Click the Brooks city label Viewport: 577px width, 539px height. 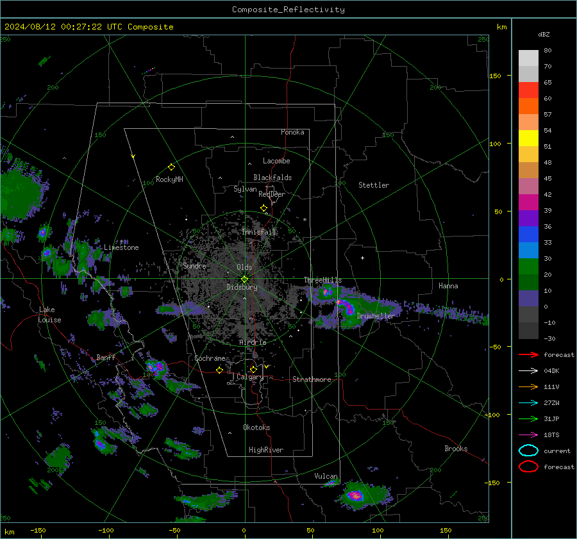[x=456, y=449]
